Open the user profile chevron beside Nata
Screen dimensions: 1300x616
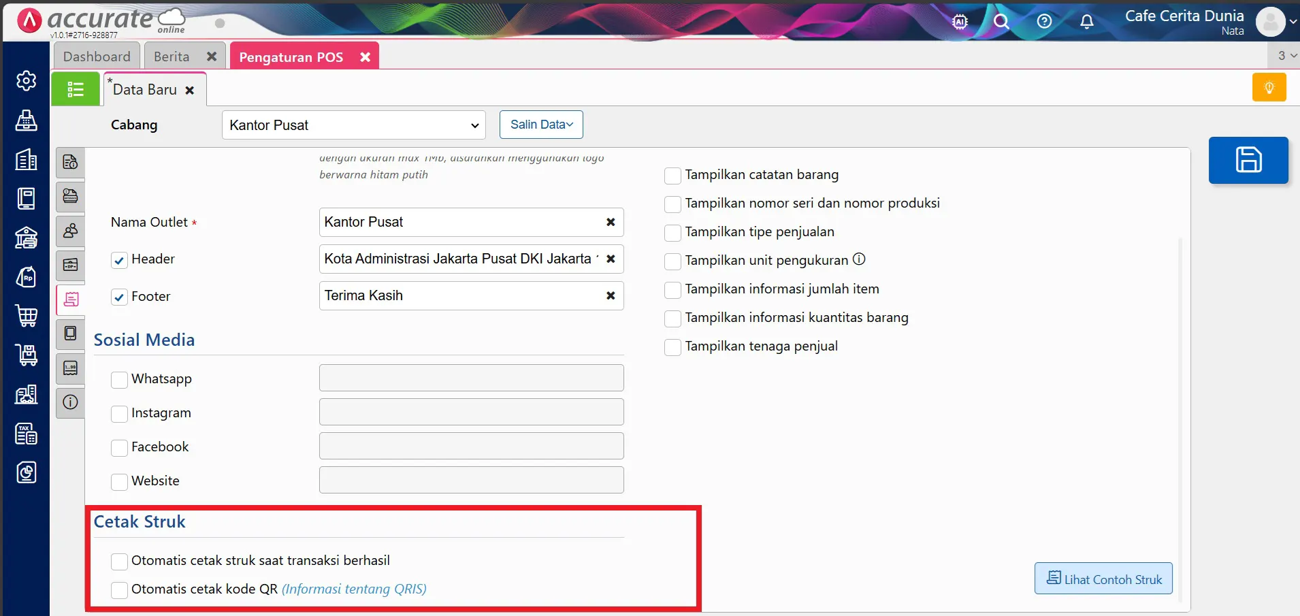click(x=1293, y=22)
